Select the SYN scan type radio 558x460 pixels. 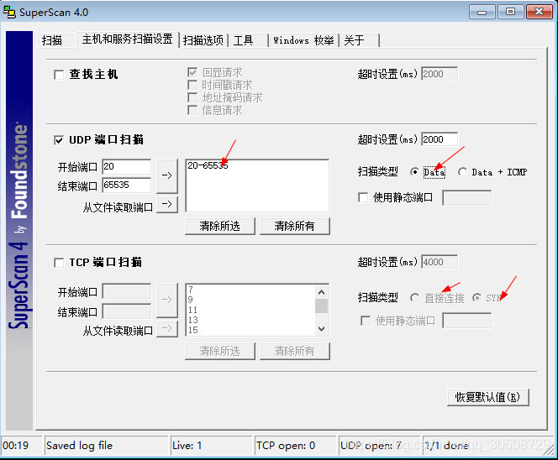tap(476, 297)
